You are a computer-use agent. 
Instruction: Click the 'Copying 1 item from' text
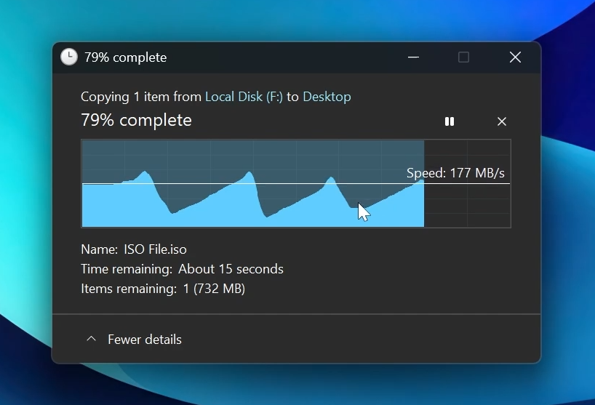coord(141,97)
